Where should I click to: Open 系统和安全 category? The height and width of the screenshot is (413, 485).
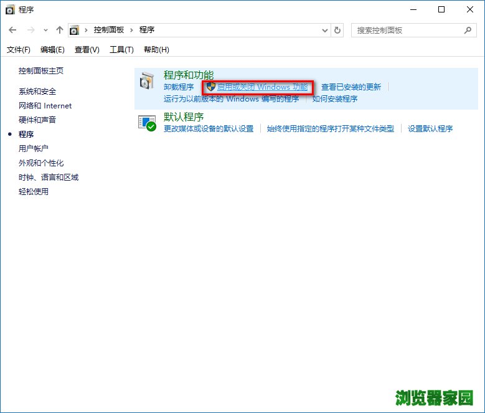click(x=37, y=92)
